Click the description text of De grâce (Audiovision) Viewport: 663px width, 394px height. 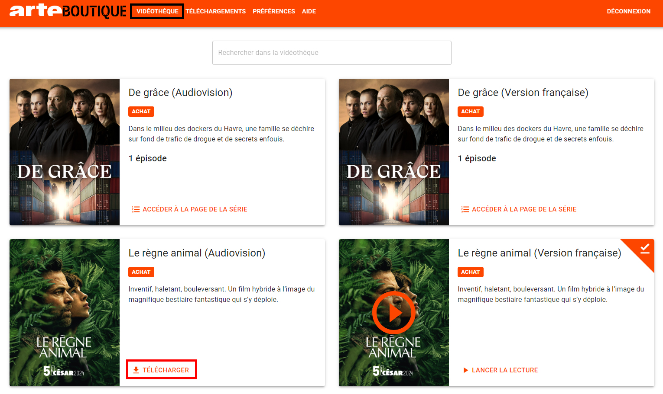221,134
